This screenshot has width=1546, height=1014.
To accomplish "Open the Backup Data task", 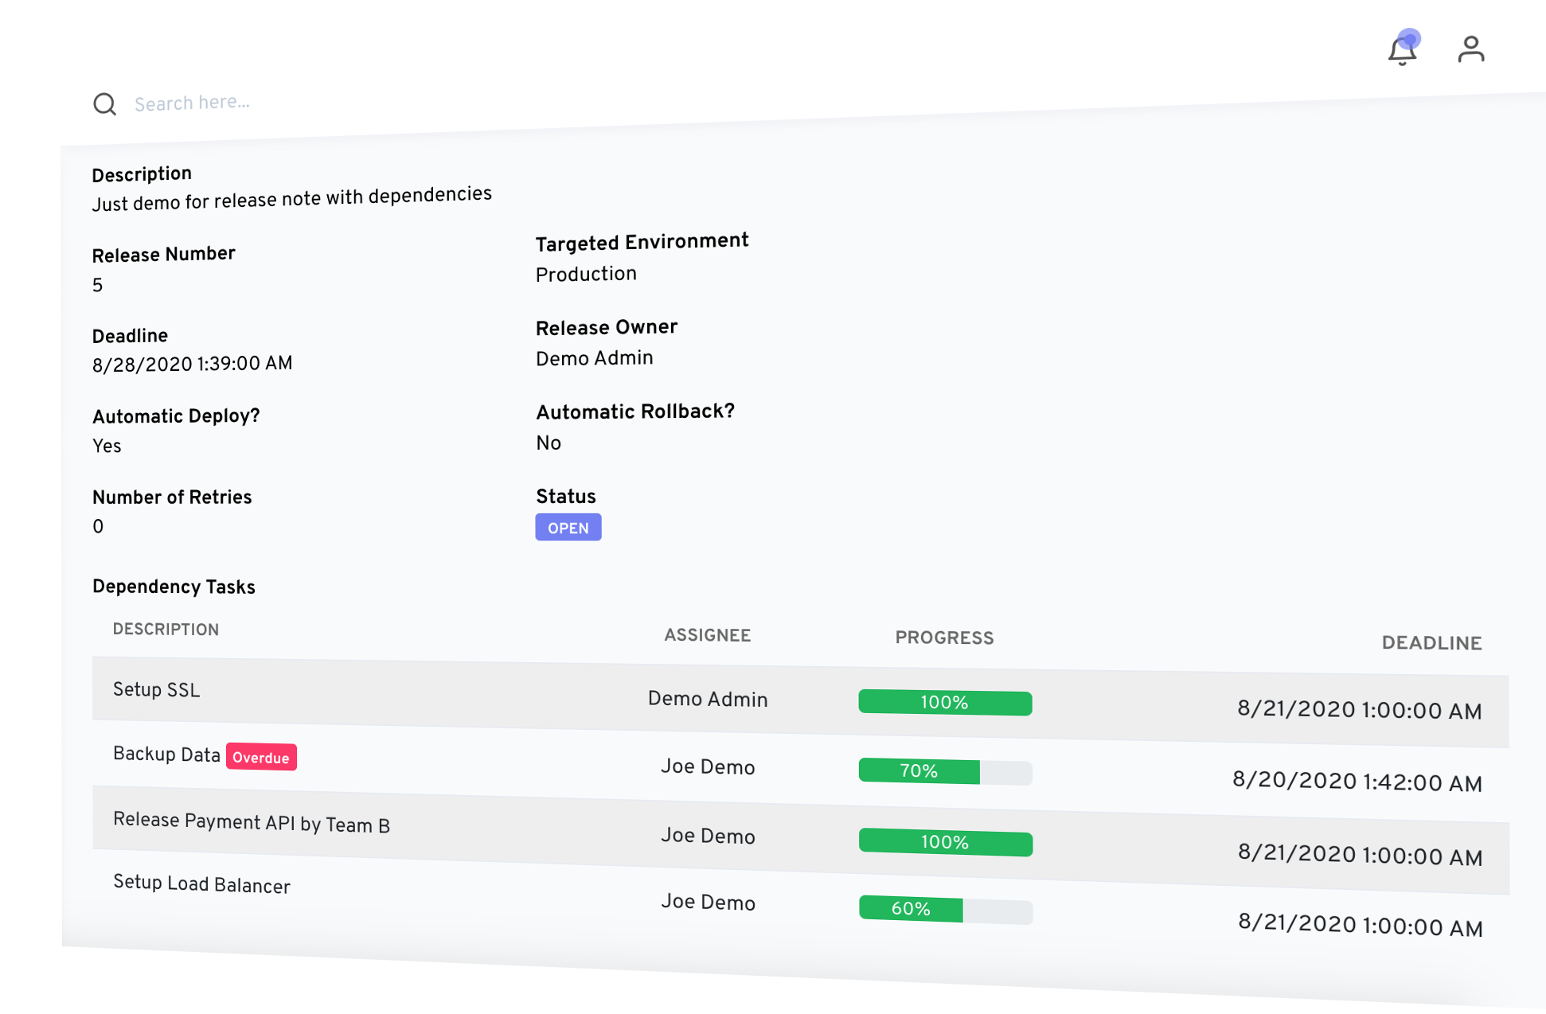I will pos(166,755).
